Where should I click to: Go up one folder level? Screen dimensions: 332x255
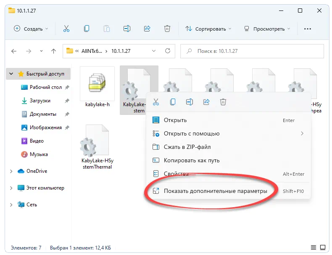coord(53,51)
